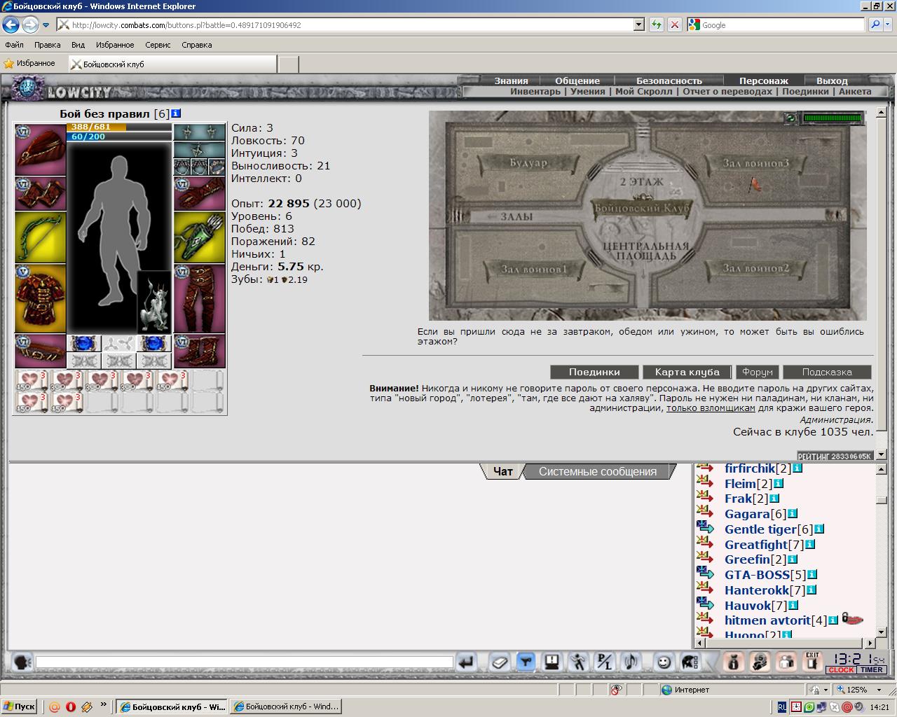Image resolution: width=897 pixels, height=717 pixels.
Task: Click the green progress bar above map
Action: (833, 118)
